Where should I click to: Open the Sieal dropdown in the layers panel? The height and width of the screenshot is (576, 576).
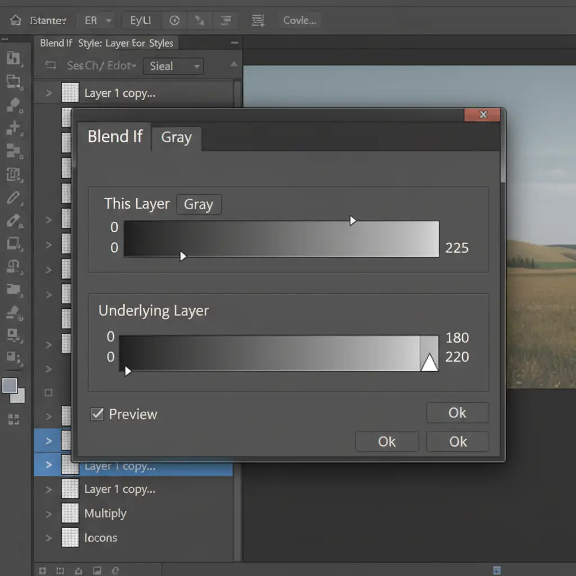click(x=173, y=66)
